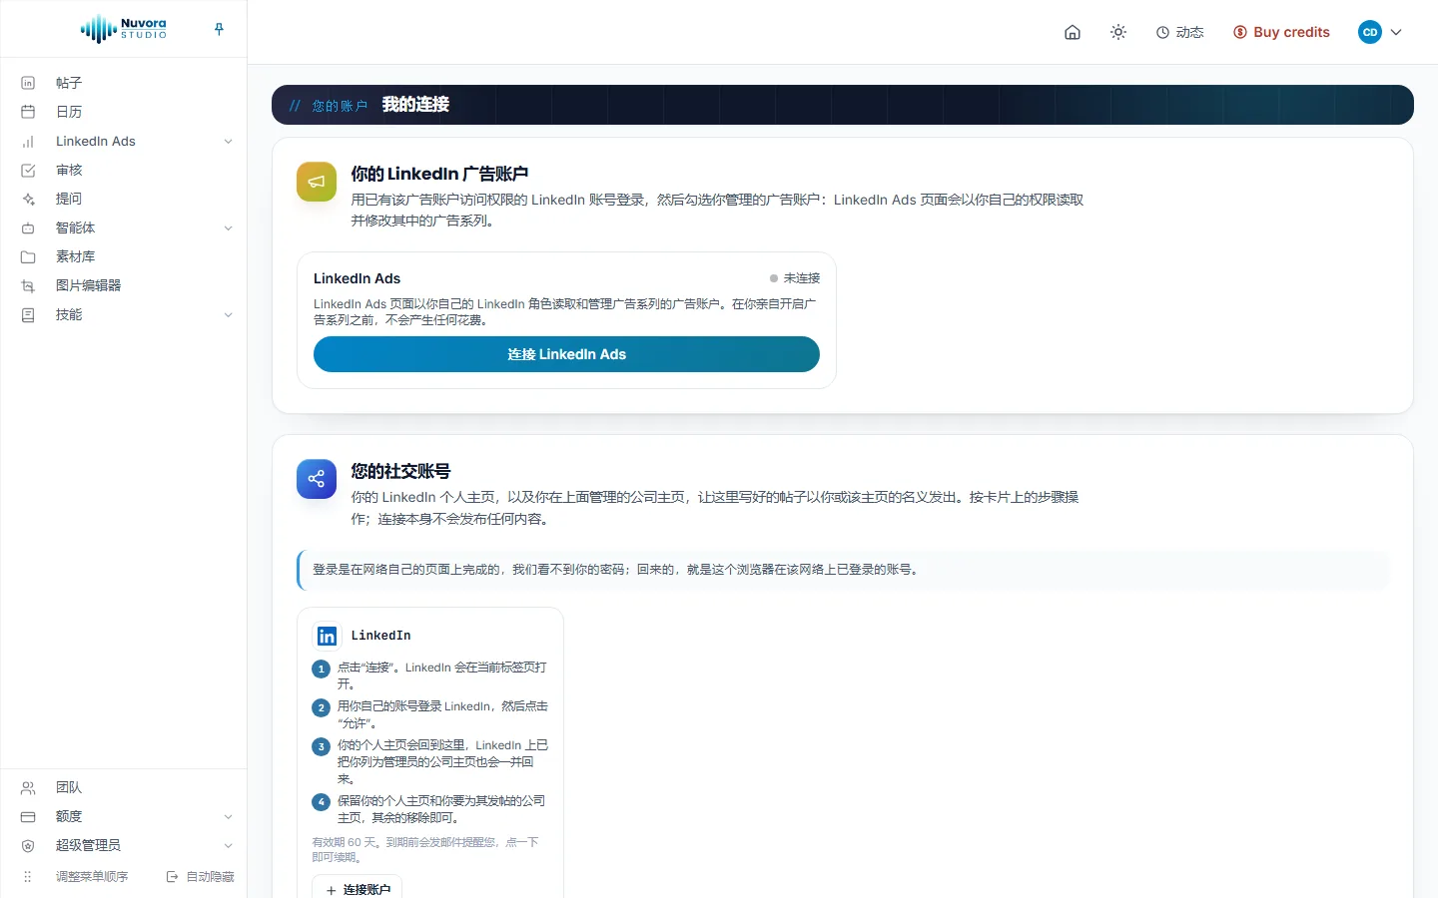Click the megaphone ad account icon
1438x898 pixels.
click(317, 182)
